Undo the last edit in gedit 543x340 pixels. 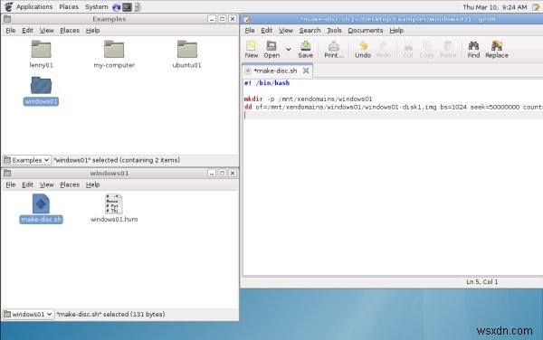click(x=363, y=50)
